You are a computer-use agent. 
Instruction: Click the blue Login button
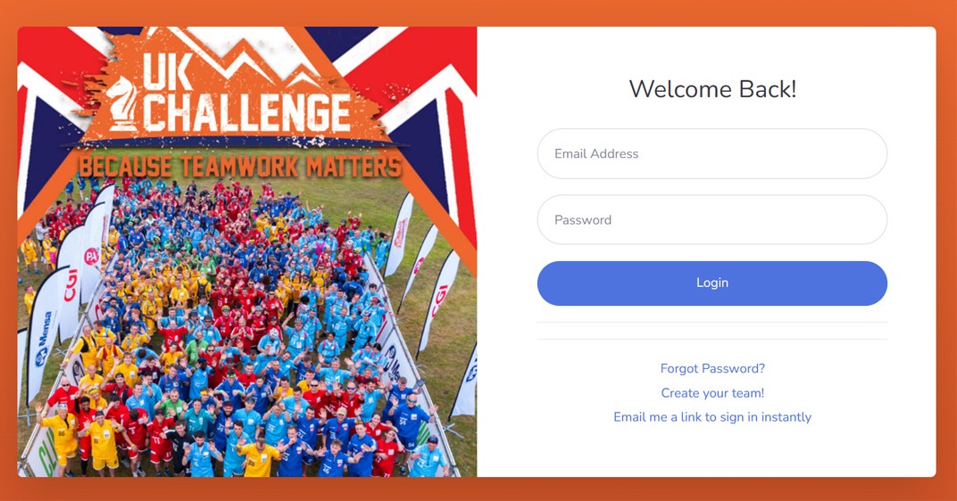(712, 283)
